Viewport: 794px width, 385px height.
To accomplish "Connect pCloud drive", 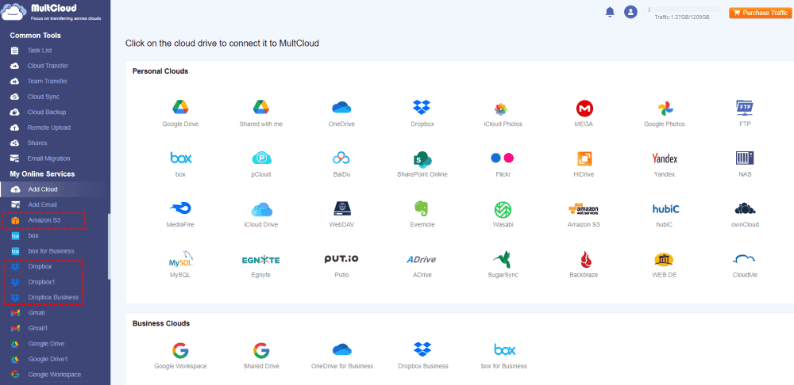I will 261,164.
